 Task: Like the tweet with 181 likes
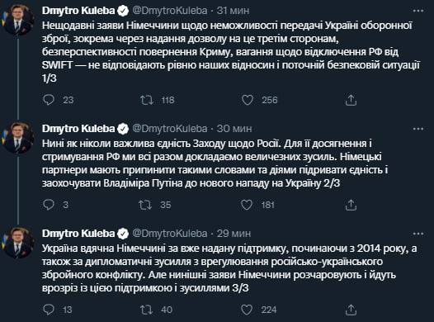click(247, 205)
